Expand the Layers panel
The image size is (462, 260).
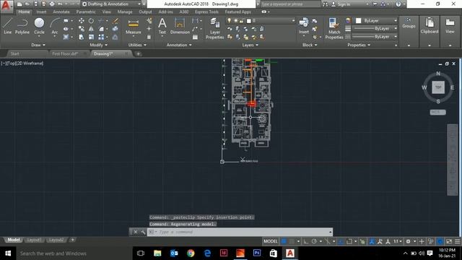[250, 45]
